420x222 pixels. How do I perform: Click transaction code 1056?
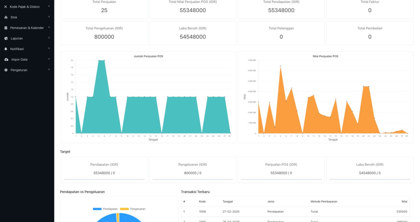(x=203, y=212)
